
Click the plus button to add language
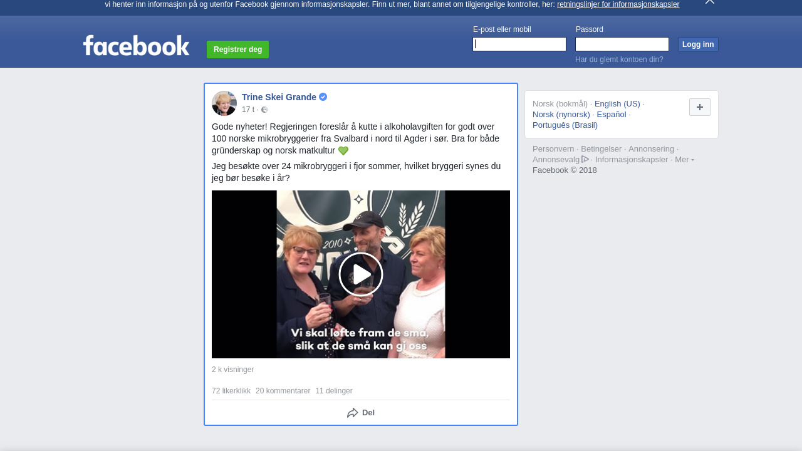click(x=700, y=107)
